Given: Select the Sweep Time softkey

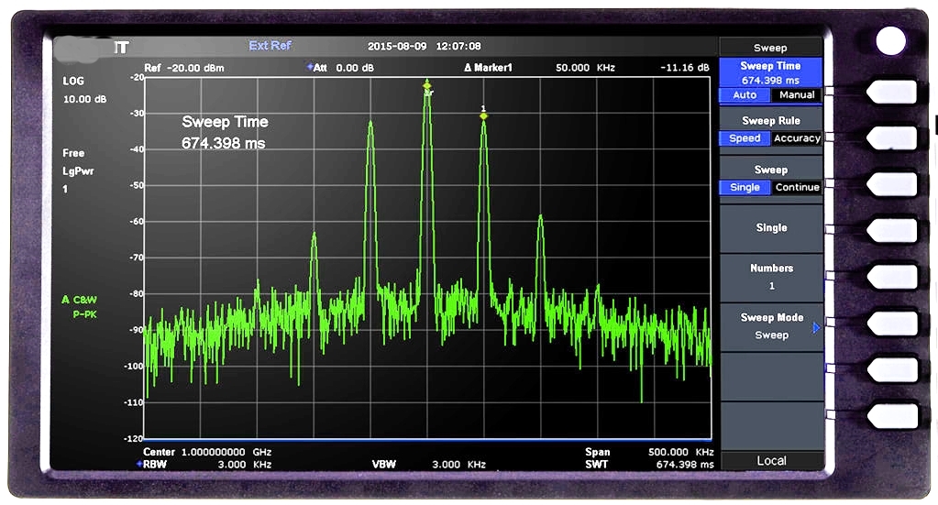Looking at the screenshot, I should pos(770,73).
